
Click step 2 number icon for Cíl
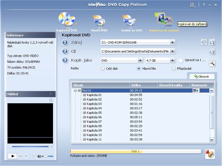point(65,51)
